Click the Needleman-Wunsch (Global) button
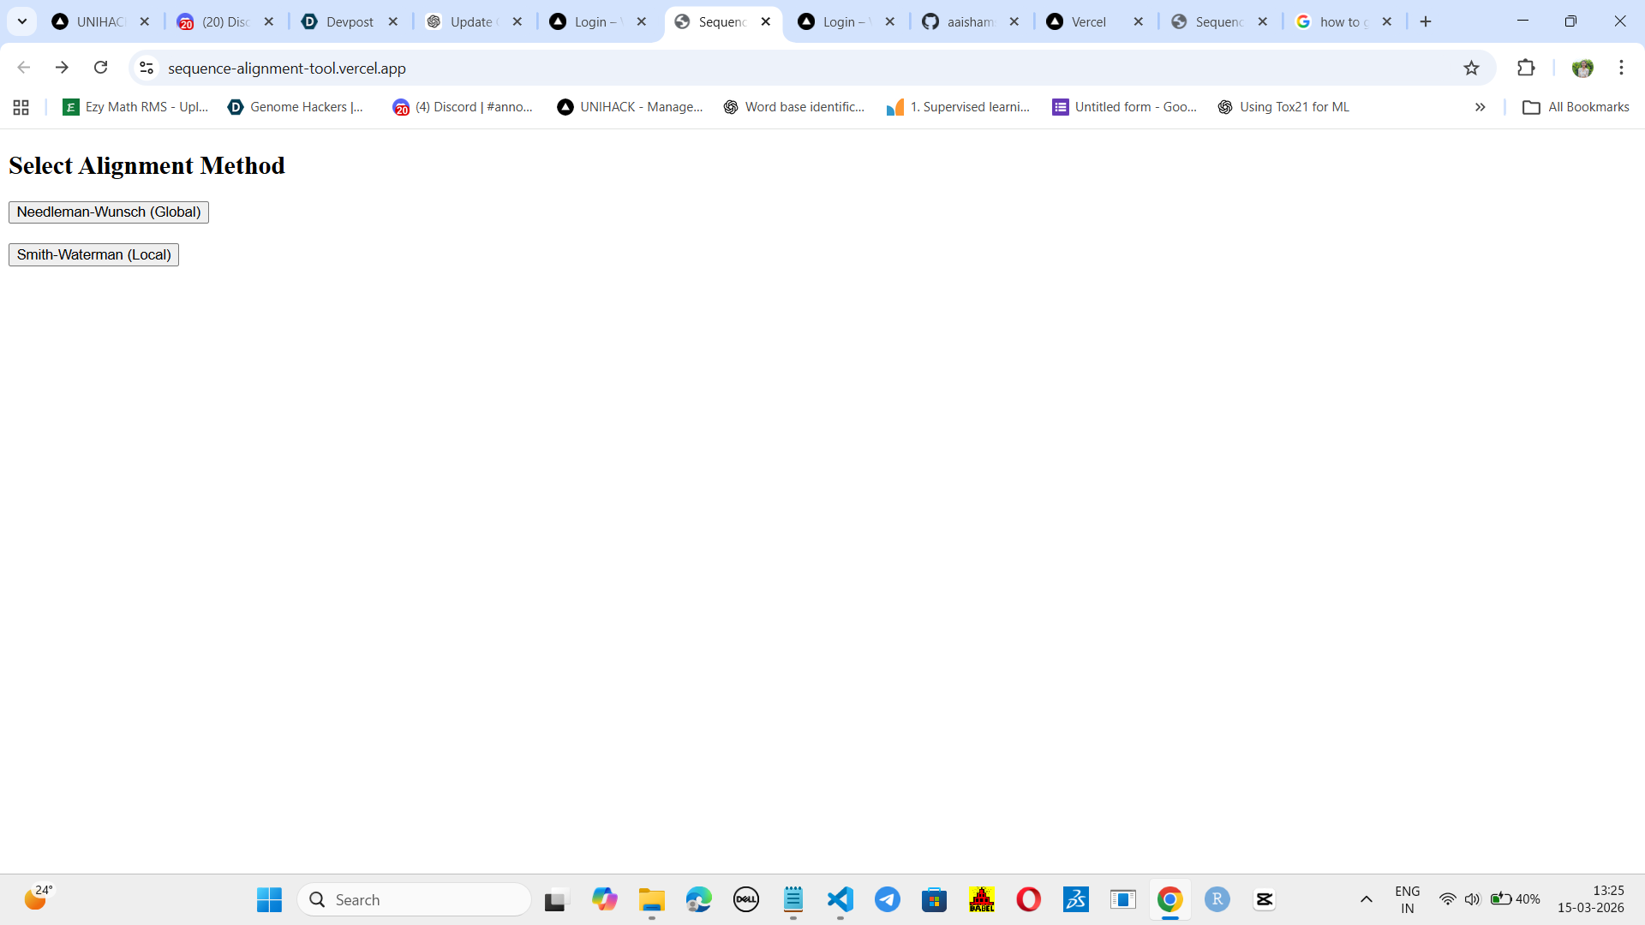 pos(108,212)
